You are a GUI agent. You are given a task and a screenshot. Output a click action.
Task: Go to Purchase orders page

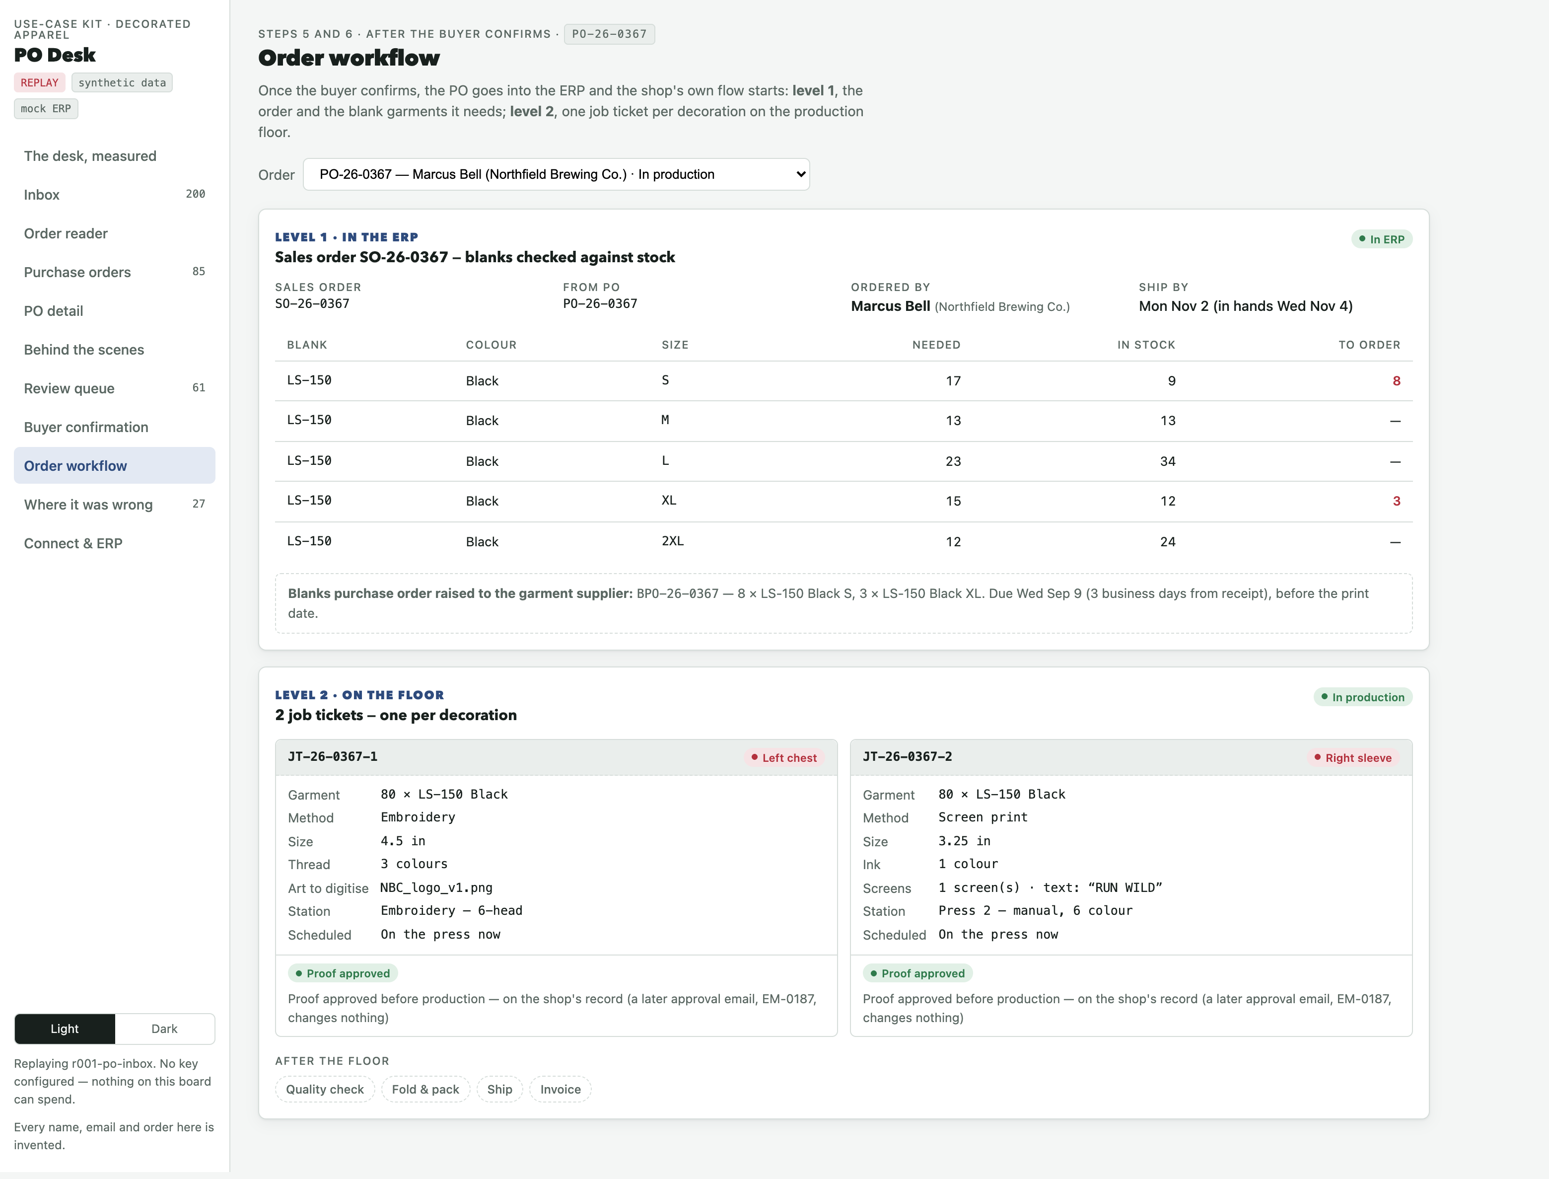click(114, 272)
